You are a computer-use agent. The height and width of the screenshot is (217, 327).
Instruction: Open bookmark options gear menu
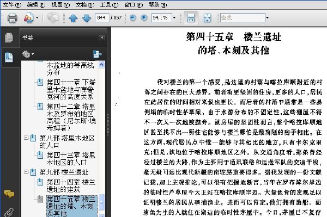click(x=28, y=54)
